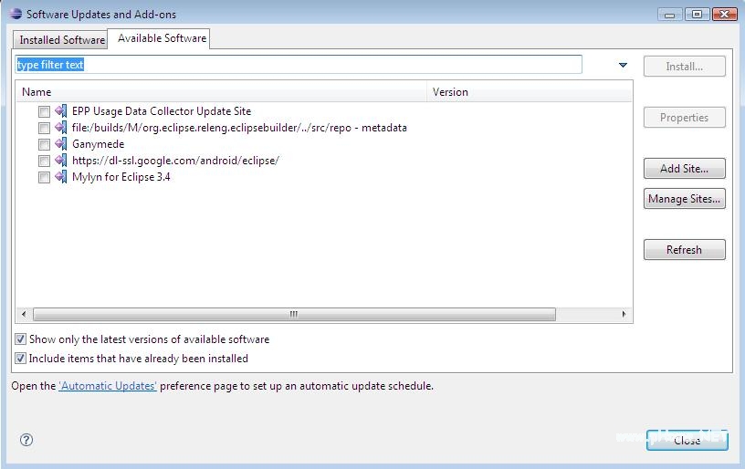Select the https://dl-ssl.google.com/android/eclipse/ entry
This screenshot has width=745, height=469.
pos(175,161)
